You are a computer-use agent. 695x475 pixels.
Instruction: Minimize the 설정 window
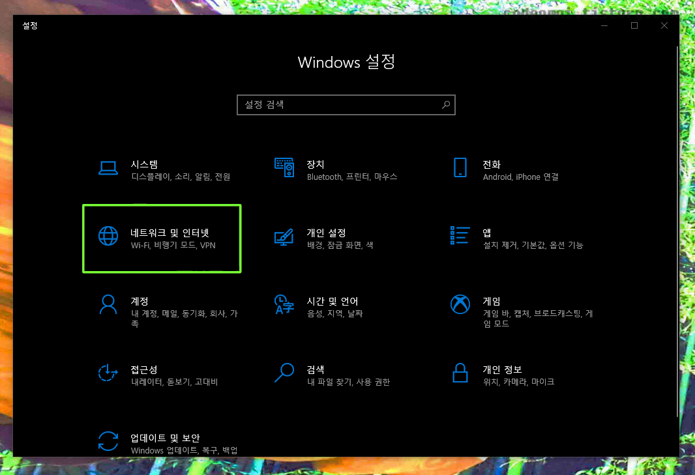pyautogui.click(x=604, y=25)
